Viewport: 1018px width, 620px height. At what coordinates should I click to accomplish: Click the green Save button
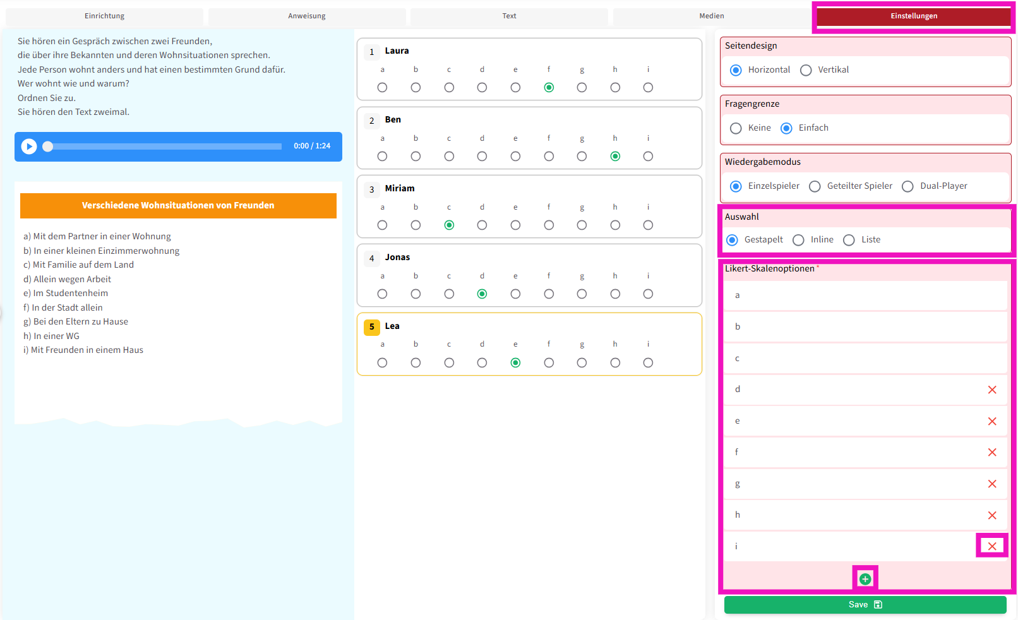[x=865, y=605]
